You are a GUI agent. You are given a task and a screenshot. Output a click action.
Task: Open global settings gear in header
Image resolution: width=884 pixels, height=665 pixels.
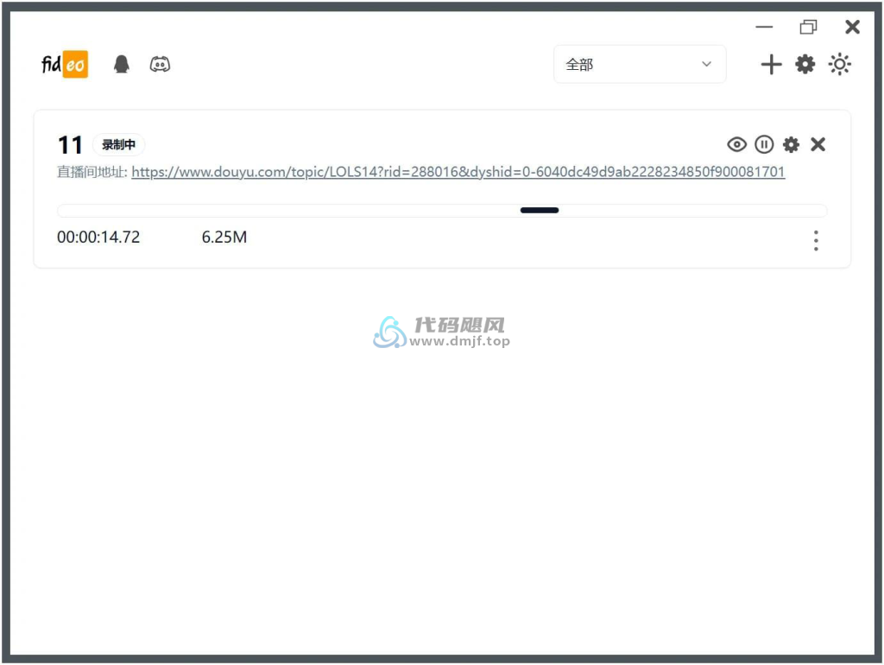[x=805, y=64]
